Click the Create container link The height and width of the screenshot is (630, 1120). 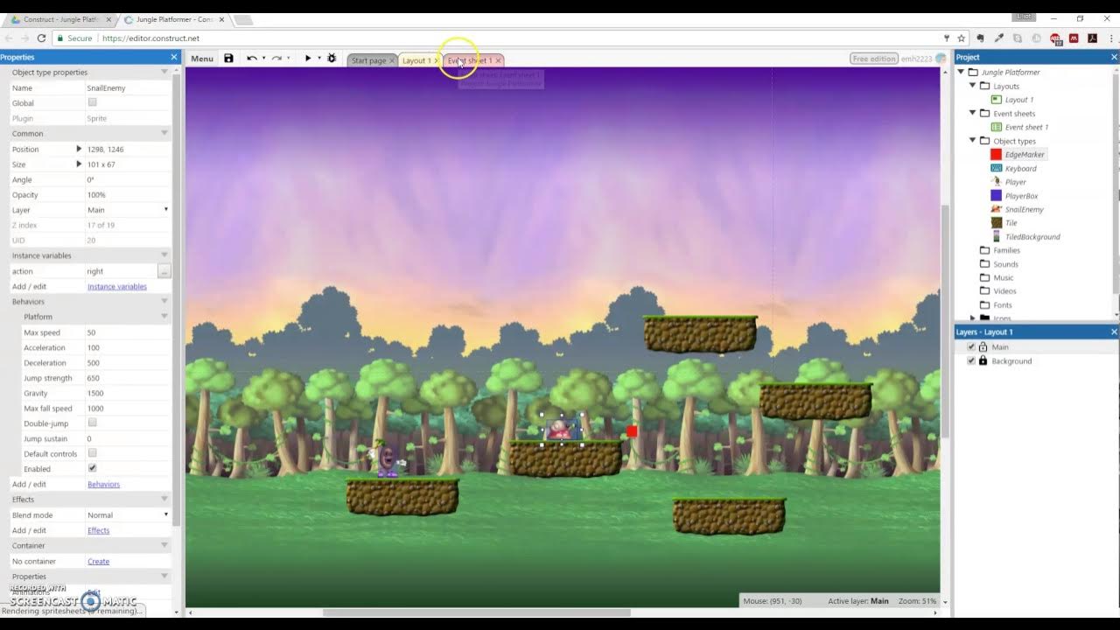tap(99, 561)
